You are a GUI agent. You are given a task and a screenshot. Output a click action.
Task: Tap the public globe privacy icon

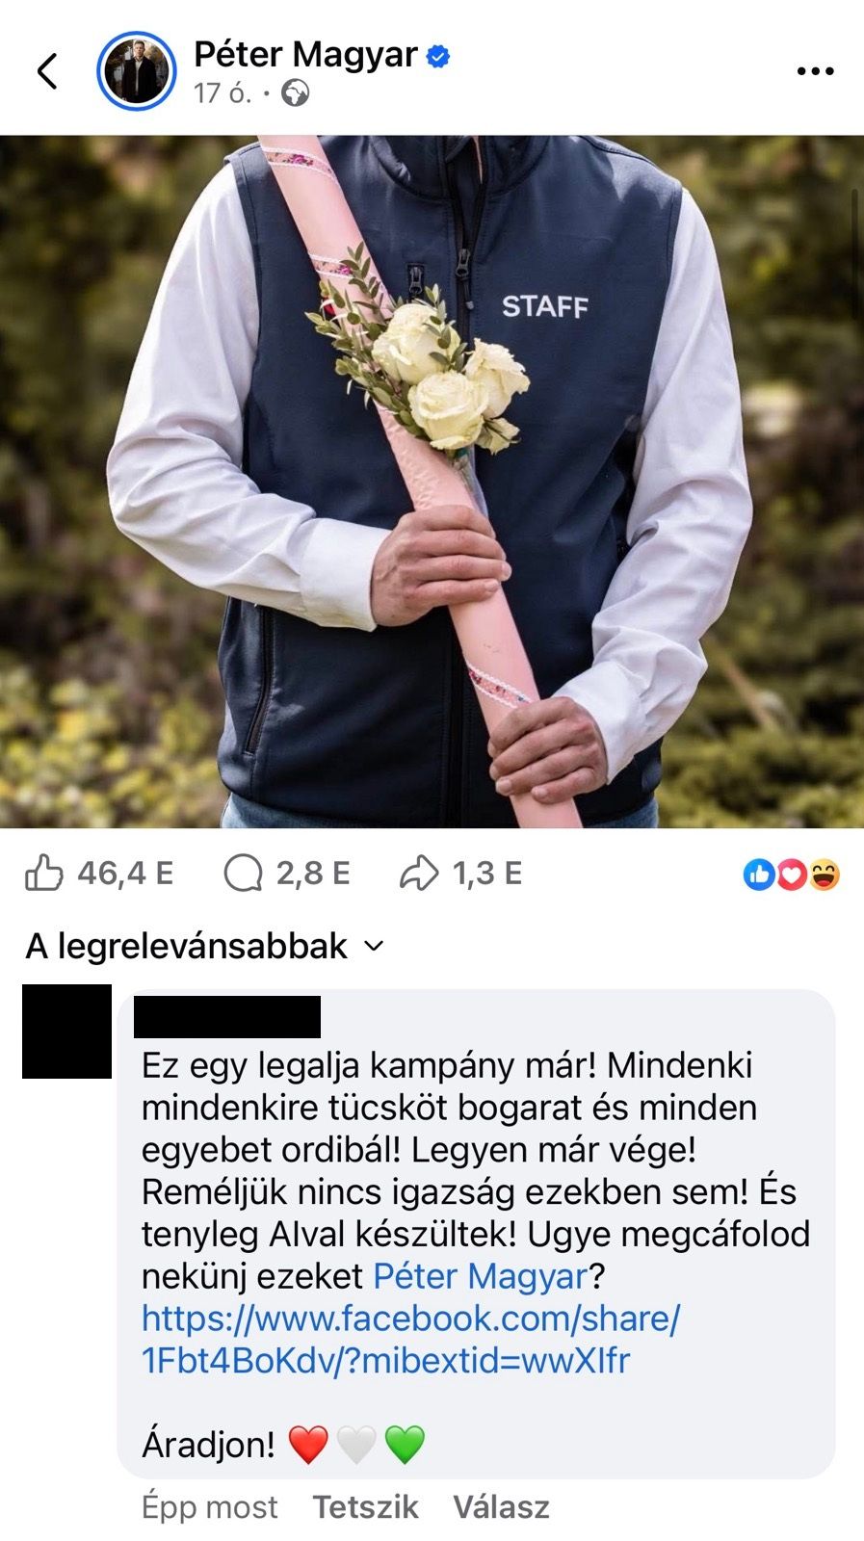pyautogui.click(x=296, y=93)
